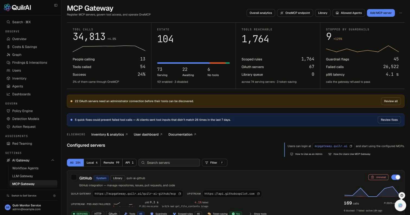The height and width of the screenshot is (215, 410).
Task: Open Allowed Agents
Action: [349, 13]
